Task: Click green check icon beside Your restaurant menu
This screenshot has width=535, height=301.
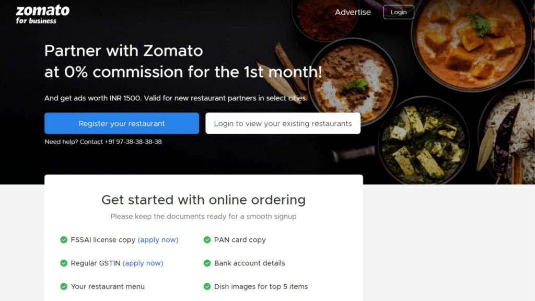Action: (64, 286)
